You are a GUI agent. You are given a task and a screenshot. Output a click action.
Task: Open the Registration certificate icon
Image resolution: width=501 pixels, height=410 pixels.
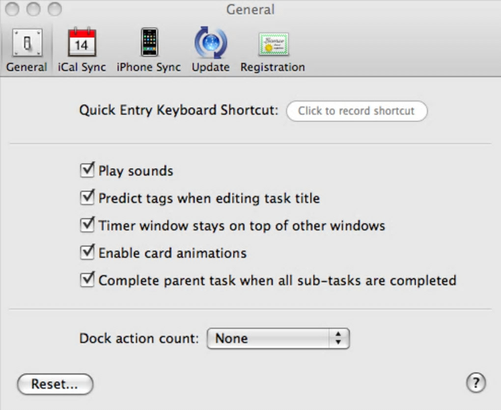point(273,44)
